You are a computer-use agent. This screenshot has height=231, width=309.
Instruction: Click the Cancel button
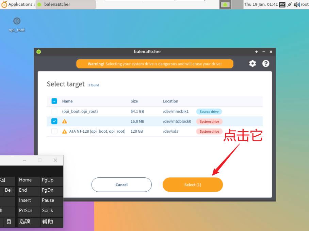coord(121,185)
